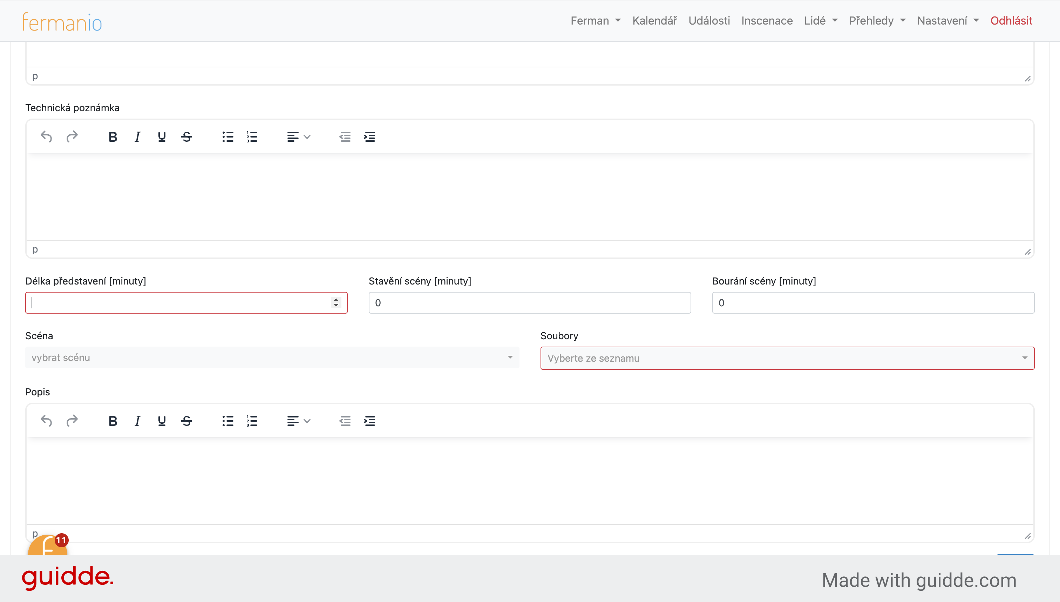Focus the Bourání scény minutes field
This screenshot has width=1060, height=602.
coord(873,303)
